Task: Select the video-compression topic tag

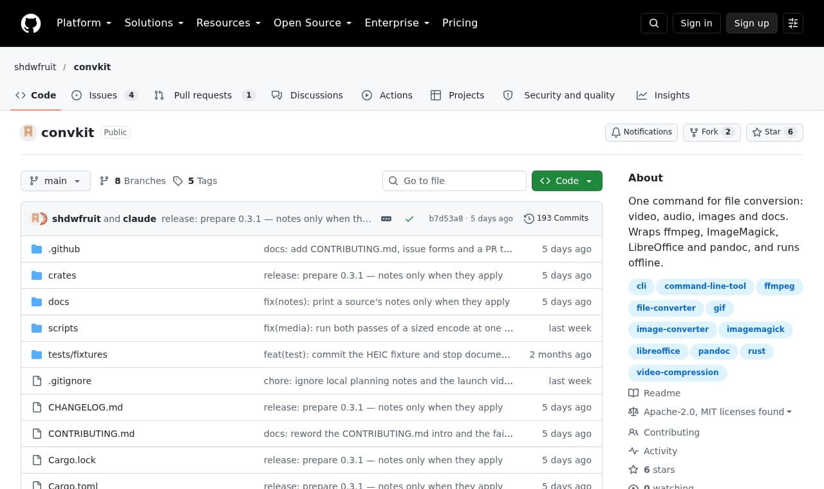Action: tap(677, 373)
